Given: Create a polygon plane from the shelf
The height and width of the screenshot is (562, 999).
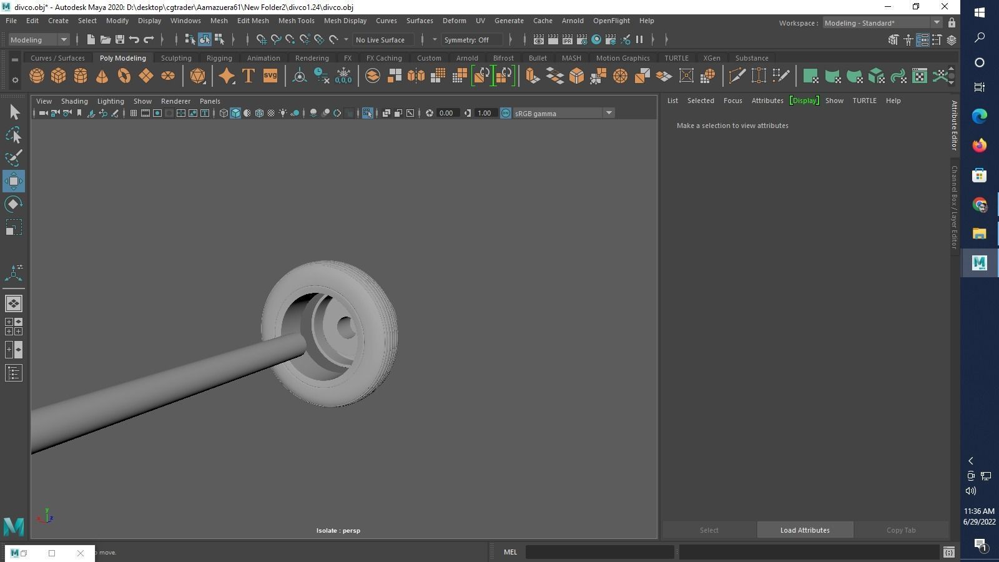Looking at the screenshot, I should [x=146, y=76].
